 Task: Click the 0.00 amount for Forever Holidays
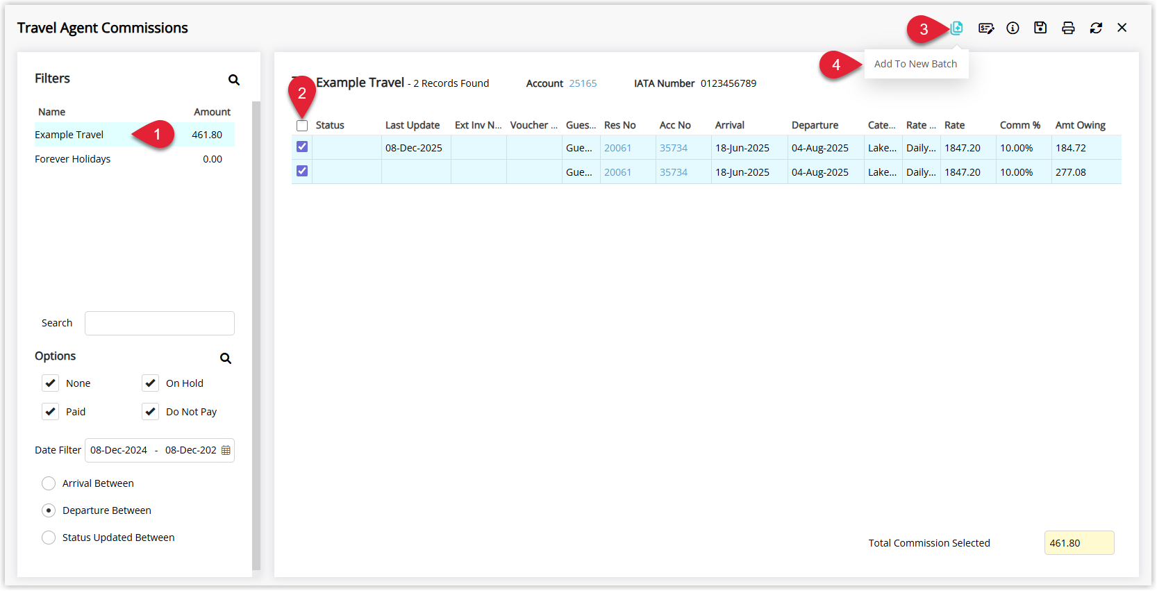coord(213,159)
